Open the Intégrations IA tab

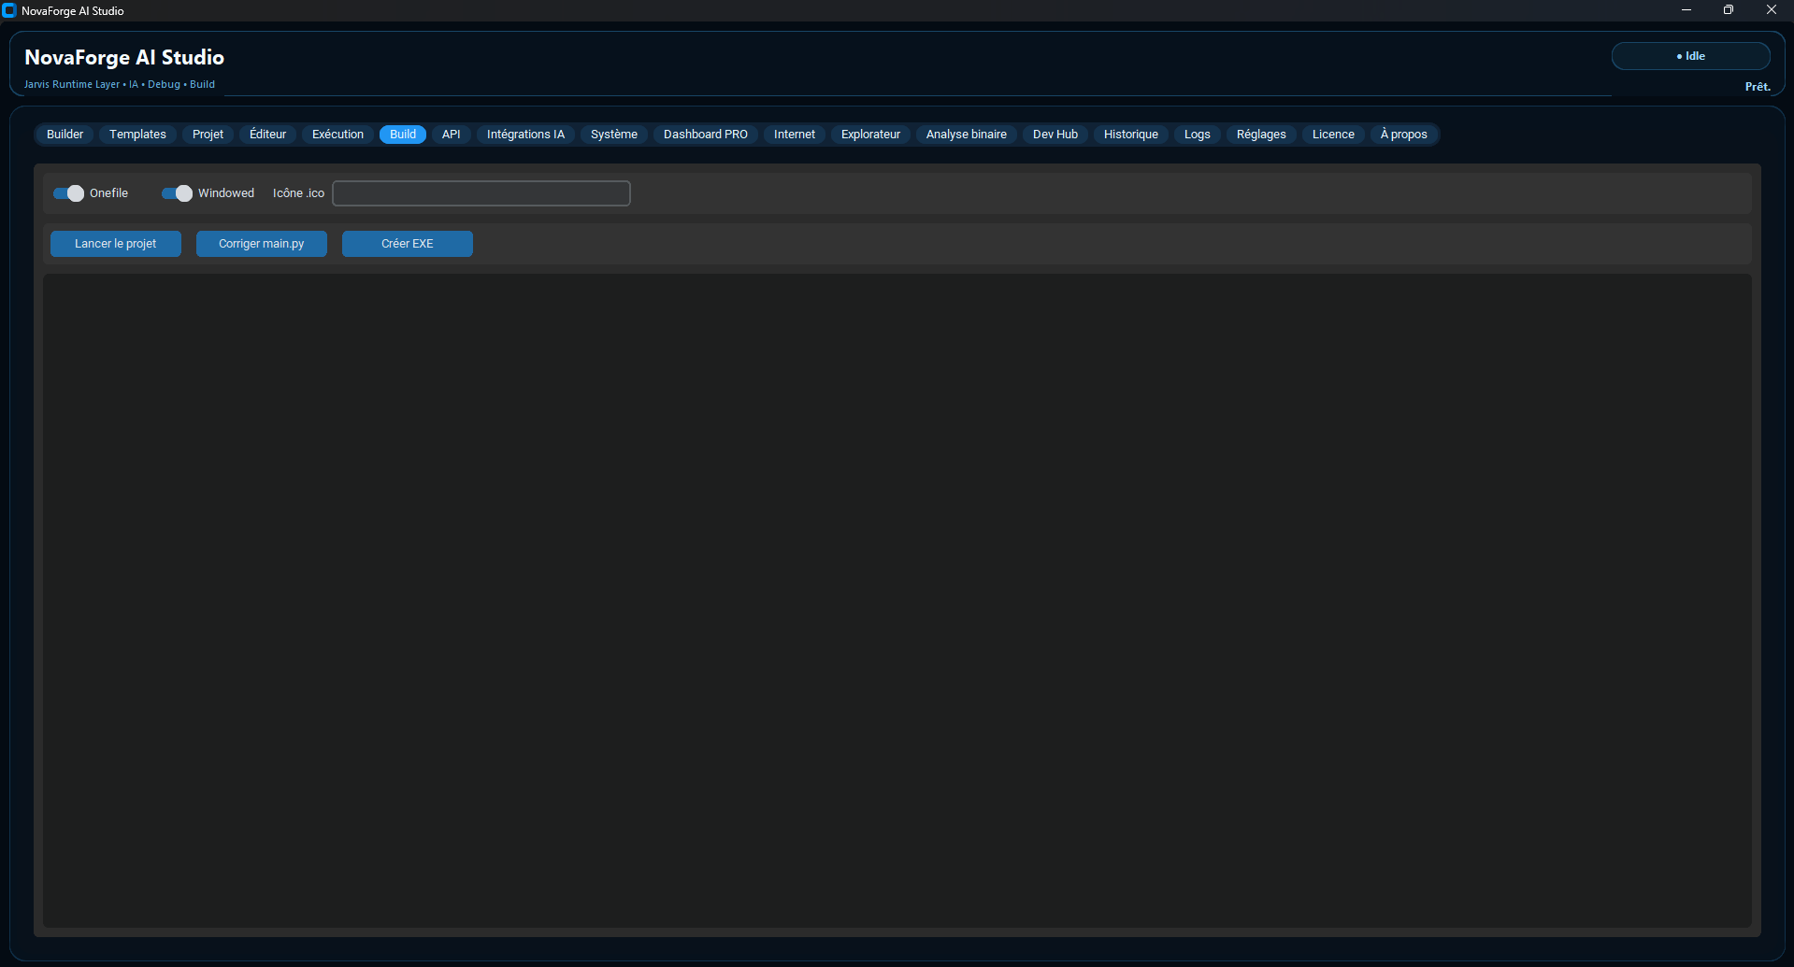click(x=525, y=135)
